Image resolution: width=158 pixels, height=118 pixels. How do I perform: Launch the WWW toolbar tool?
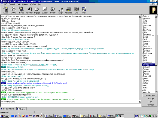[13, 10]
